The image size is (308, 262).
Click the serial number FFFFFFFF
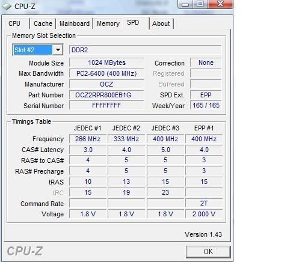[x=106, y=106]
